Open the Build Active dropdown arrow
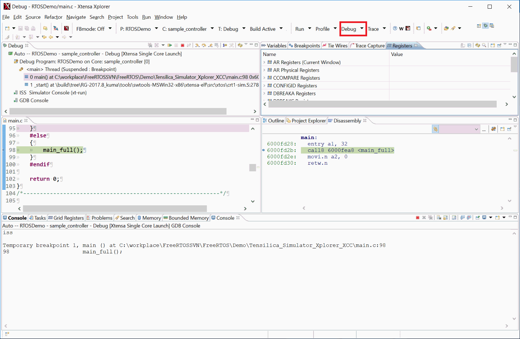 pyautogui.click(x=281, y=29)
